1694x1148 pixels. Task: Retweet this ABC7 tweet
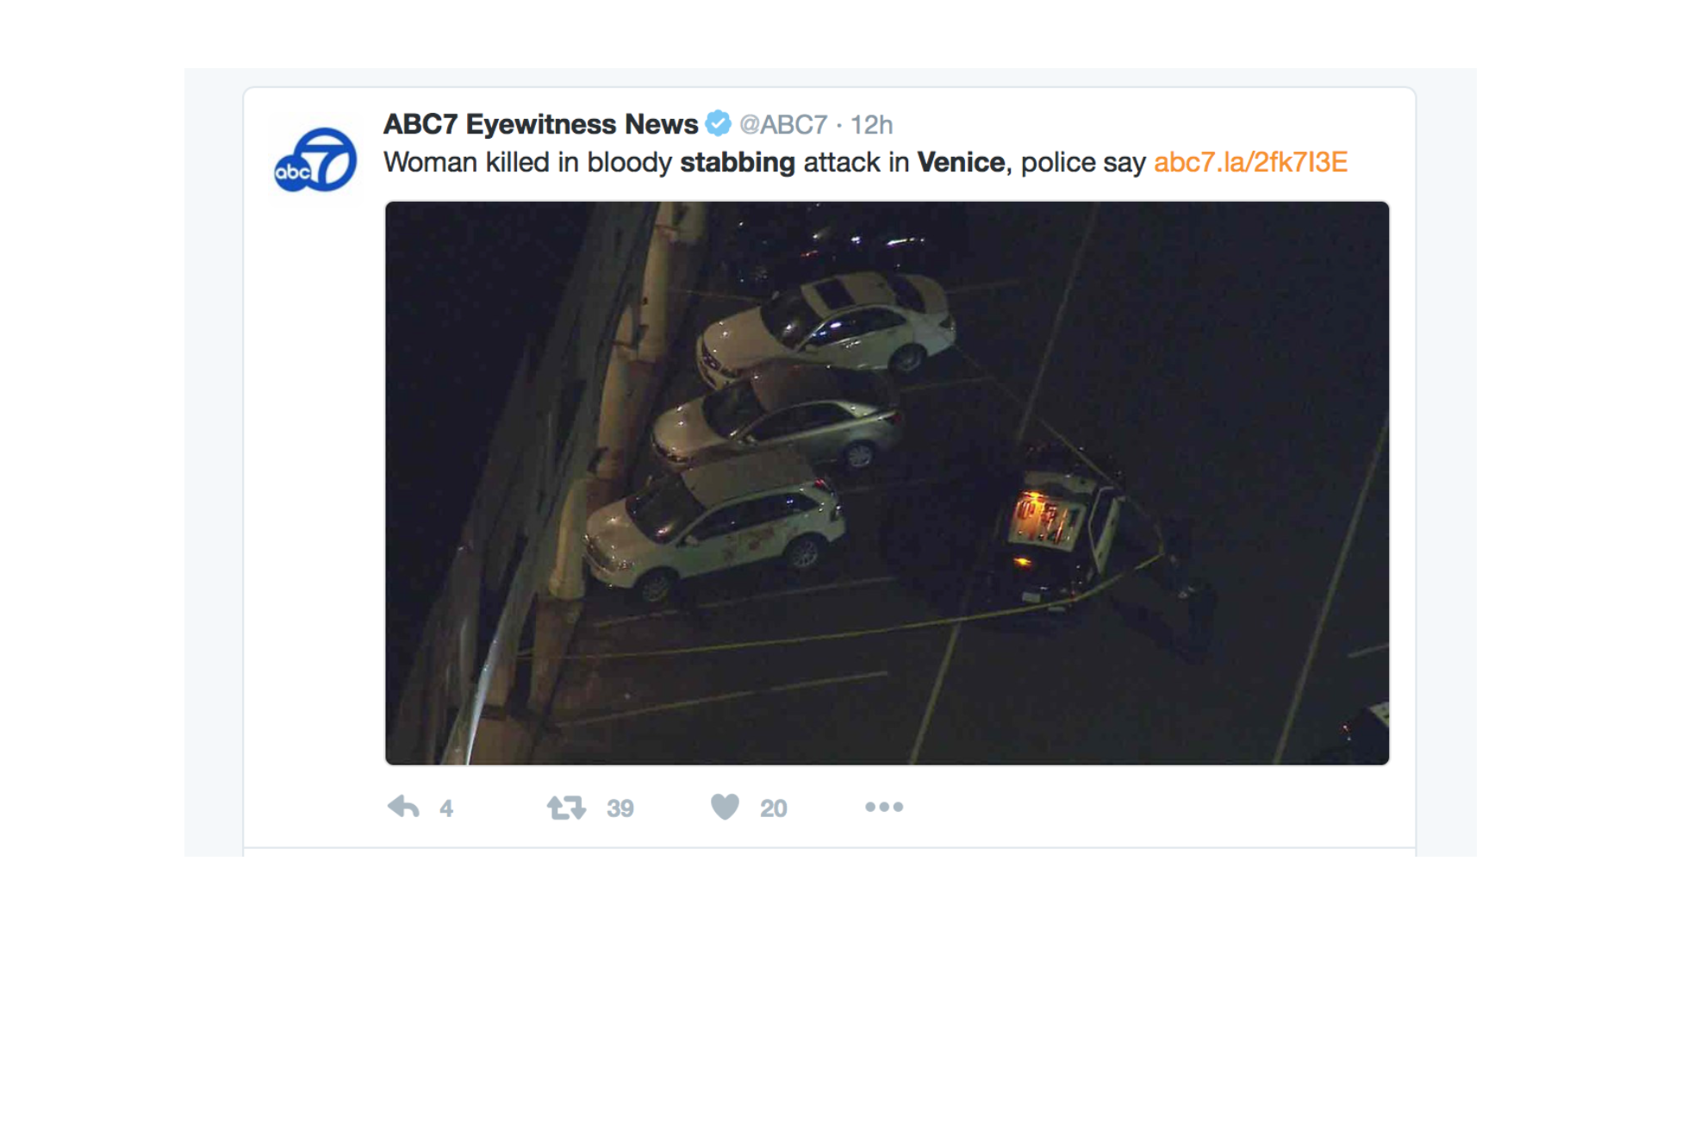pyautogui.click(x=566, y=808)
